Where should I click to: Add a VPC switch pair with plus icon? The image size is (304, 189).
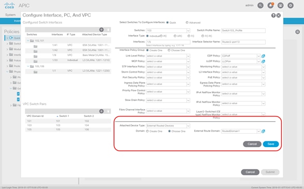point(102,111)
